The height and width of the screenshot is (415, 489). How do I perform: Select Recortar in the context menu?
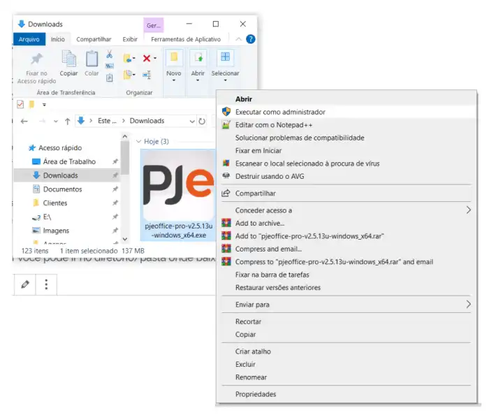coord(346,321)
